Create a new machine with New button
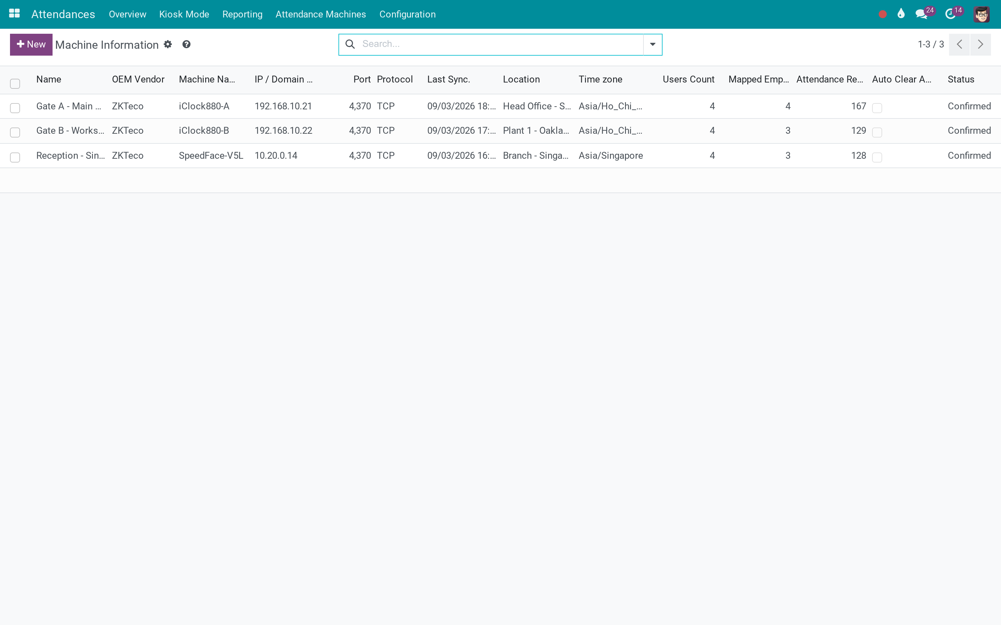This screenshot has width=1001, height=625. click(31, 44)
